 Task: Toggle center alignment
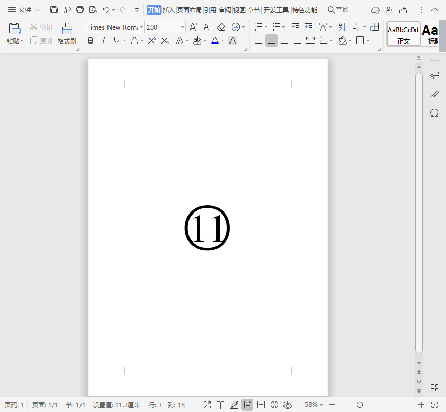click(x=272, y=40)
